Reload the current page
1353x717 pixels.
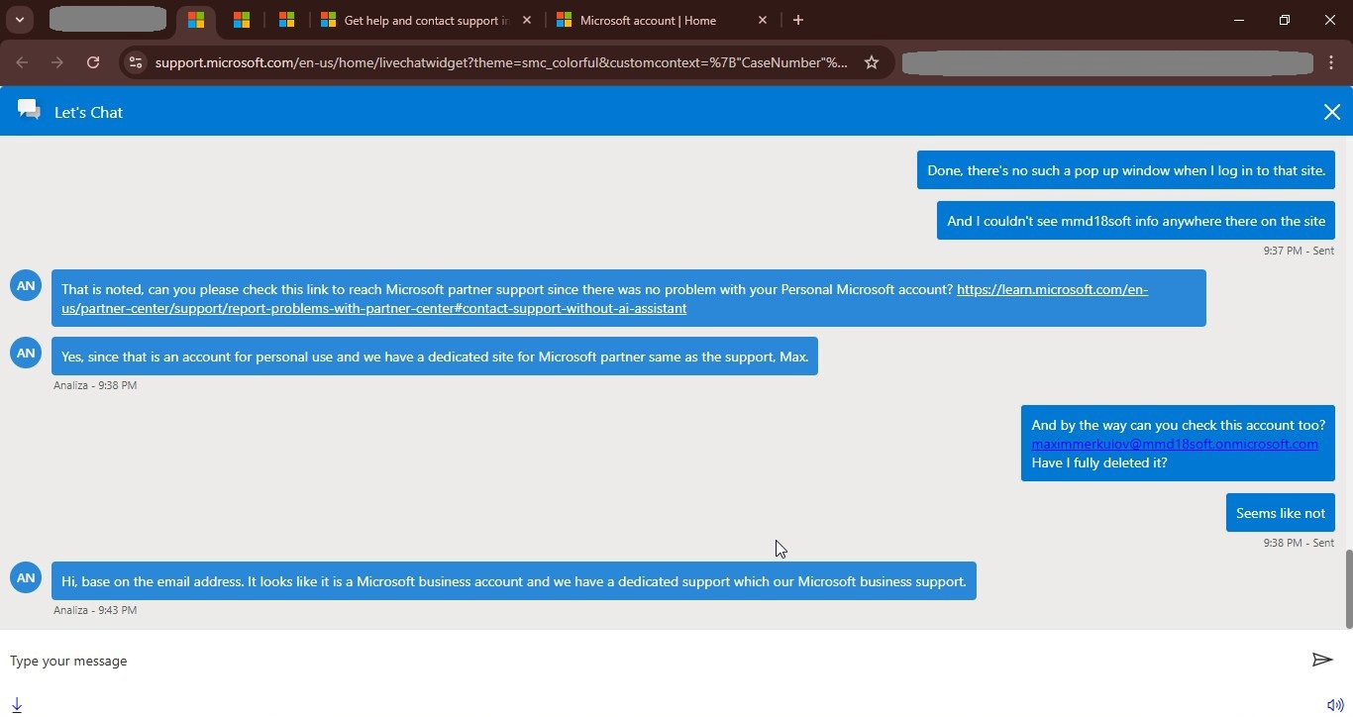click(93, 62)
